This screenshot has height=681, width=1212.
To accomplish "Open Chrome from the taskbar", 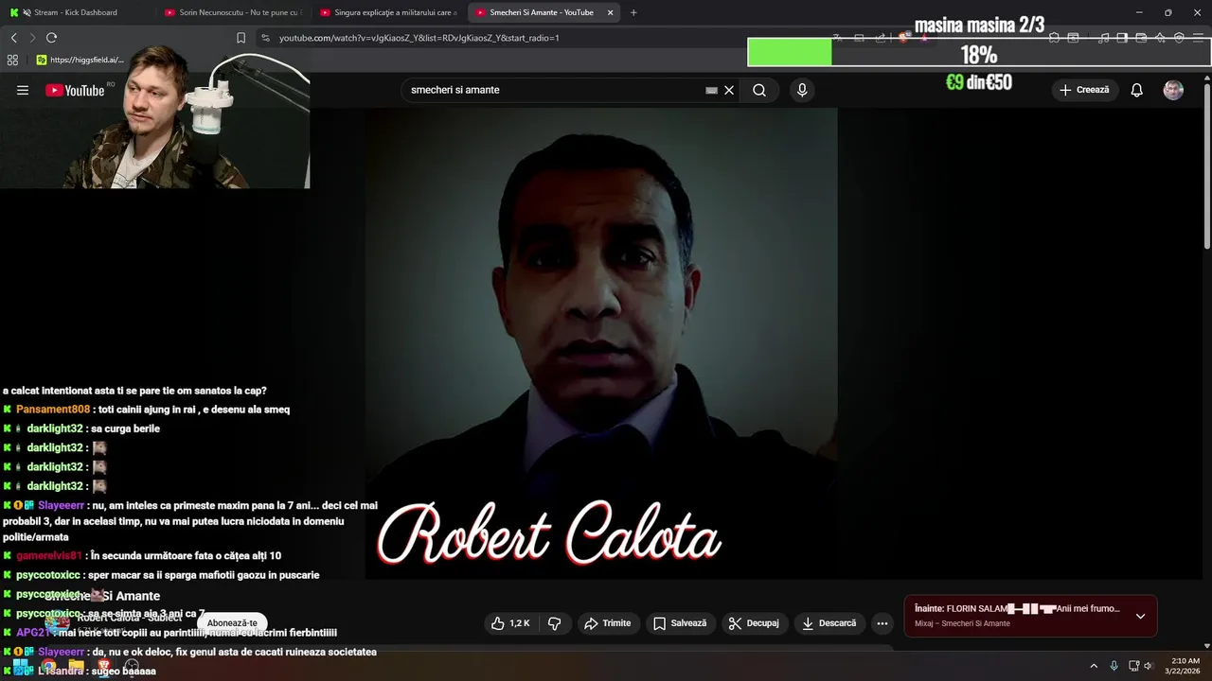I will (47, 667).
